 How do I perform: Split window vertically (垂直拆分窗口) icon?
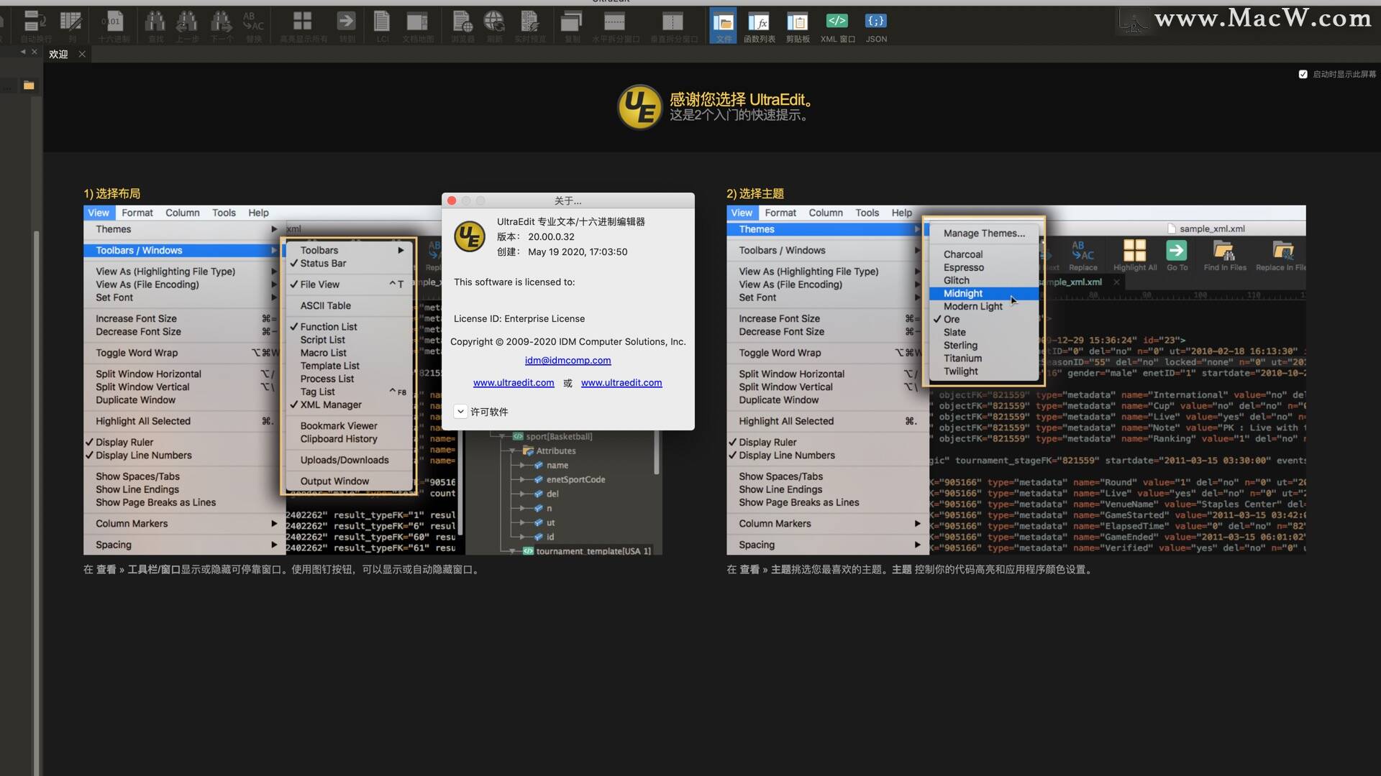[x=673, y=27]
